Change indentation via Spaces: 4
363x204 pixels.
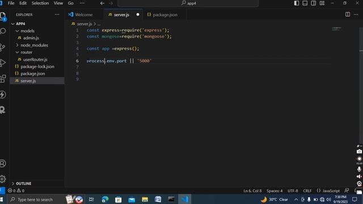point(275,191)
